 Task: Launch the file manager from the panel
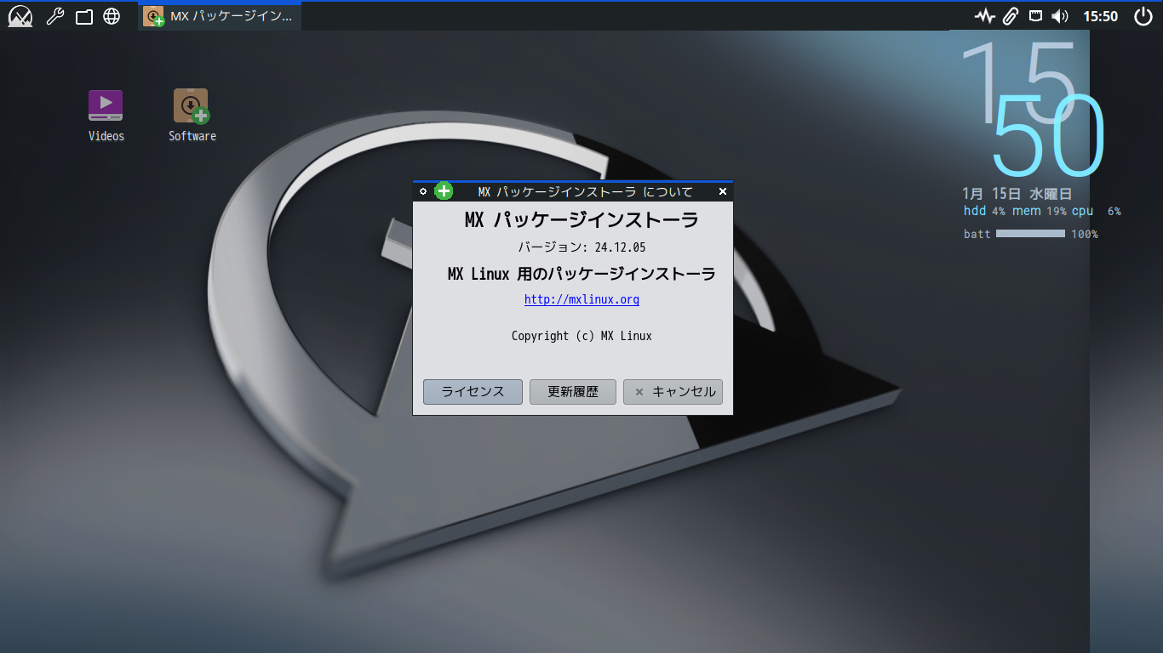pyautogui.click(x=83, y=16)
